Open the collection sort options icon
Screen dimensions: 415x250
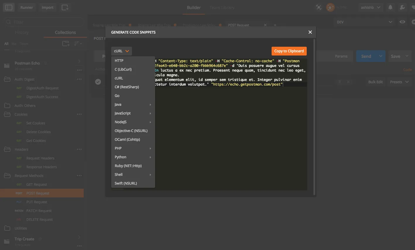(x=78, y=44)
